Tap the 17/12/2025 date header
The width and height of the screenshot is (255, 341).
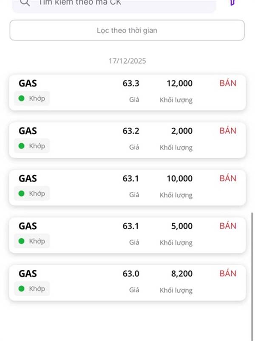click(127, 61)
